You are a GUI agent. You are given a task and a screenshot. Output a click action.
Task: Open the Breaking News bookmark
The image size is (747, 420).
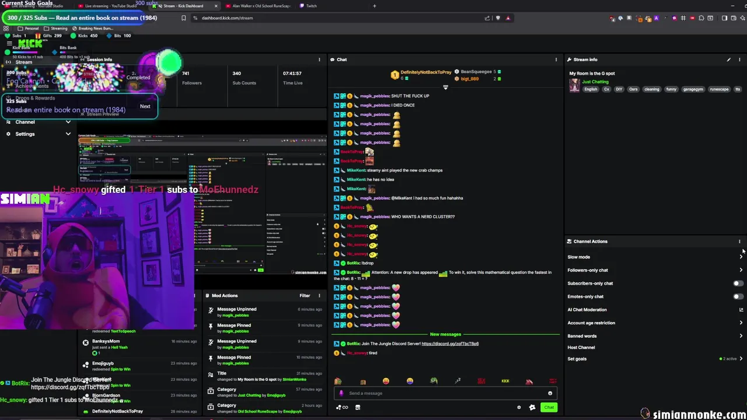pyautogui.click(x=92, y=28)
